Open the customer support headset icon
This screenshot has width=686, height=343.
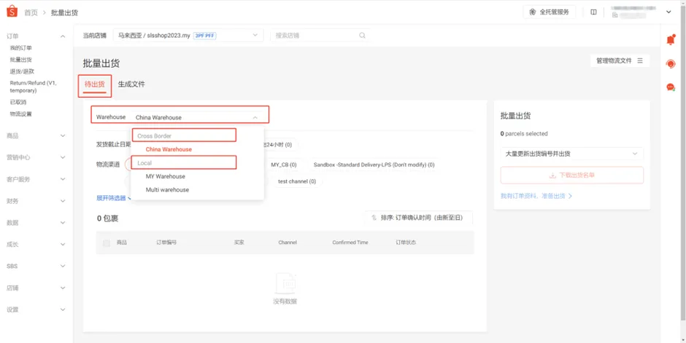click(x=670, y=63)
